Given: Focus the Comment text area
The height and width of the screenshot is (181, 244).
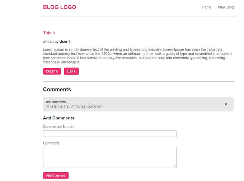Looking at the screenshot, I should coord(110,157).
